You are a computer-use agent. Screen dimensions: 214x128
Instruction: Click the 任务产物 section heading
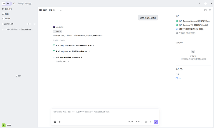[x=179, y=43]
